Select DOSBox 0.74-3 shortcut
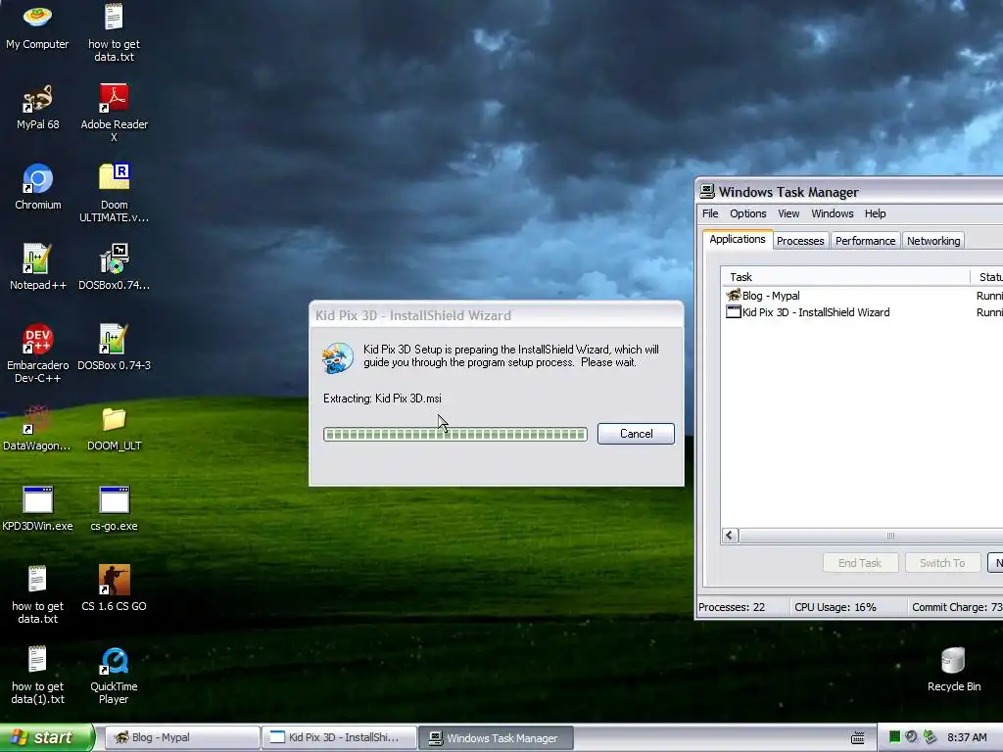This screenshot has height=752, width=1003. [114, 348]
